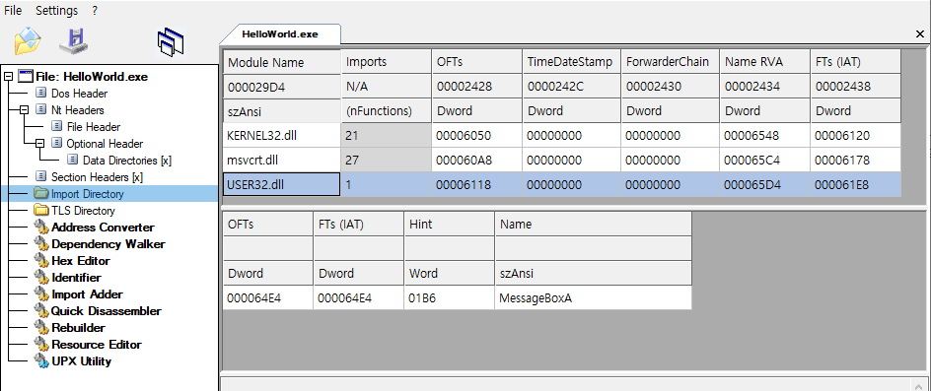Open the Address Converter tool
This screenshot has height=391, width=931.
(103, 228)
